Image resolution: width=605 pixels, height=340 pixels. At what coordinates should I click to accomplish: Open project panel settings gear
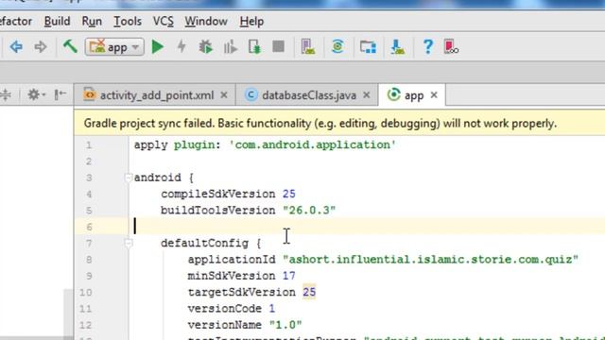pyautogui.click(x=35, y=94)
